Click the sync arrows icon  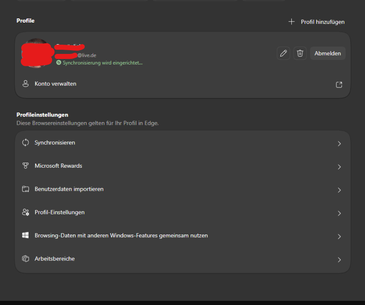point(25,143)
